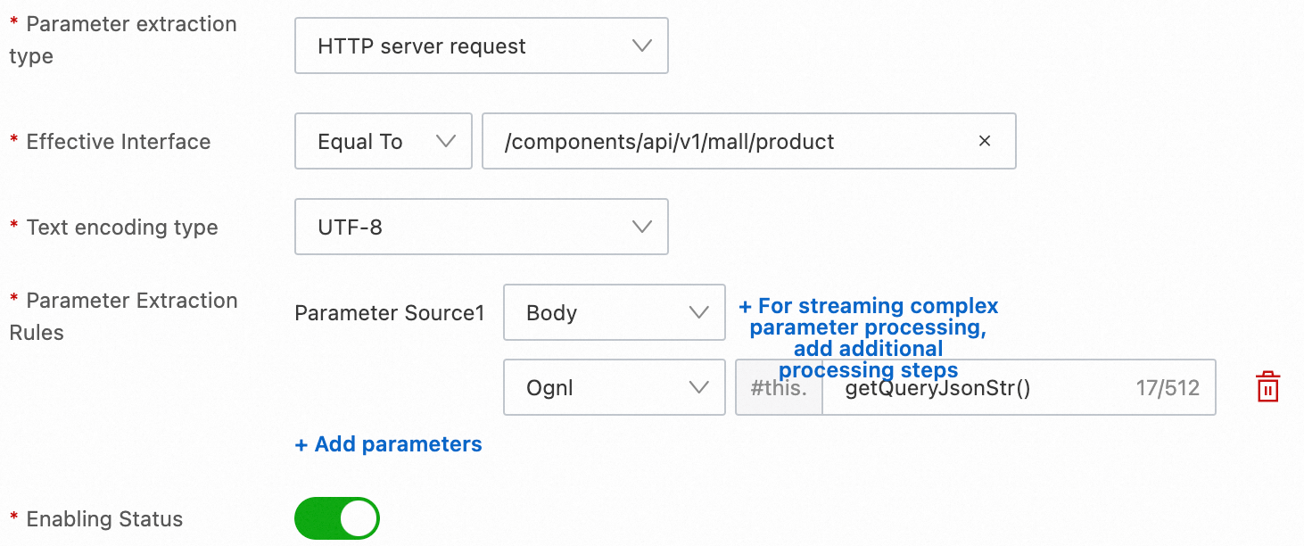Expand the Body parameter source dropdown
The height and width of the screenshot is (546, 1304).
point(614,312)
